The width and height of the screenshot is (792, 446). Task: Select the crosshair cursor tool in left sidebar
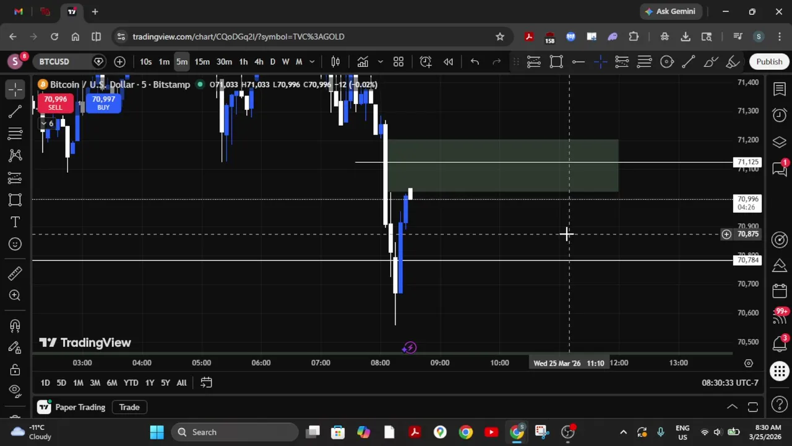coord(15,89)
